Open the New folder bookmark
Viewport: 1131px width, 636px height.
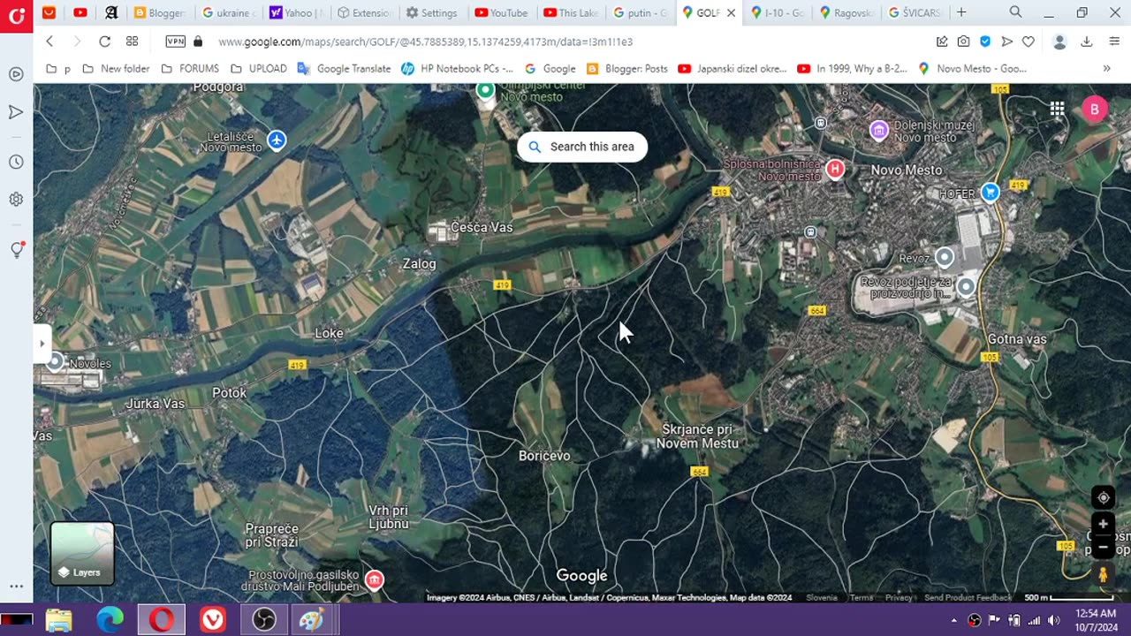(x=116, y=68)
